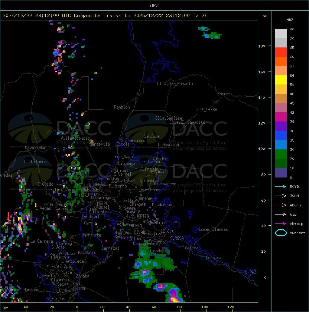Image resolution: width=309 pixels, height=312 pixels.
Task: Select the red swatch in dBZ scale
Action: coord(281,52)
